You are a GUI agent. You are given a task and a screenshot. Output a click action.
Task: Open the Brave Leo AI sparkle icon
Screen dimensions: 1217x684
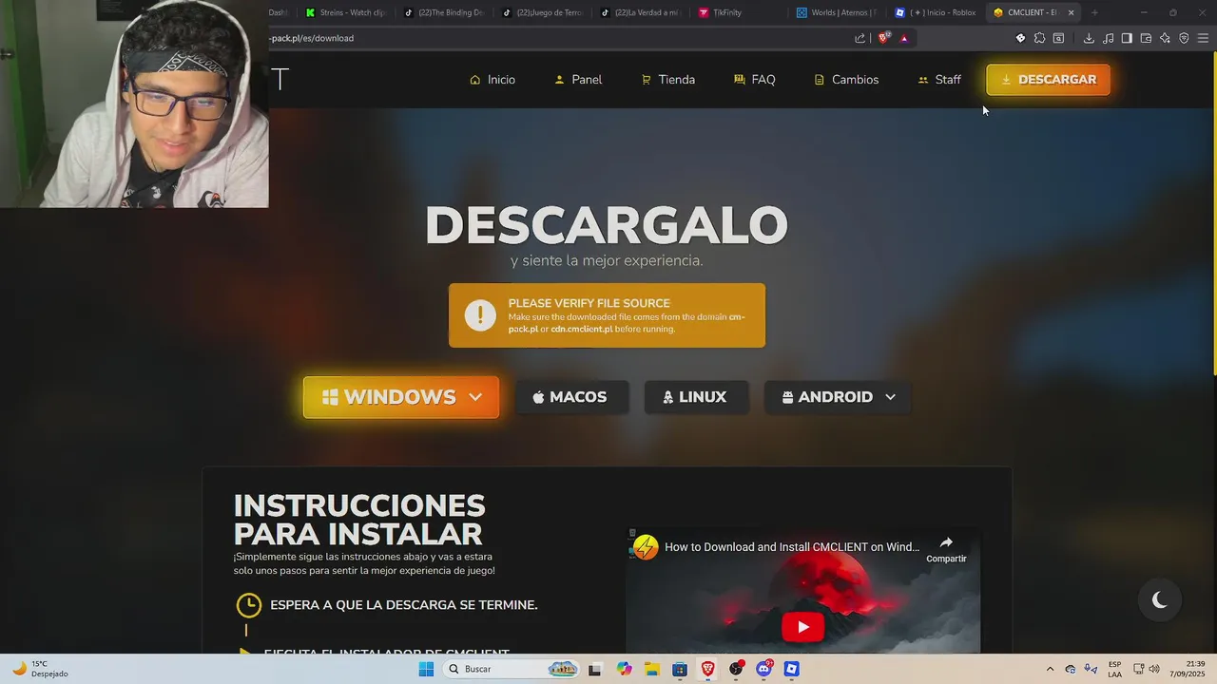[x=1165, y=38]
